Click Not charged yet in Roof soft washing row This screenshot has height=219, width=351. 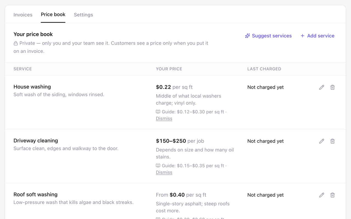tap(265, 195)
